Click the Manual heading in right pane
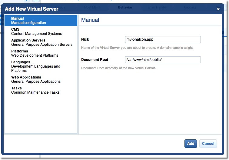Image resolution: width=229 pixels, height=160 pixels. click(x=90, y=20)
